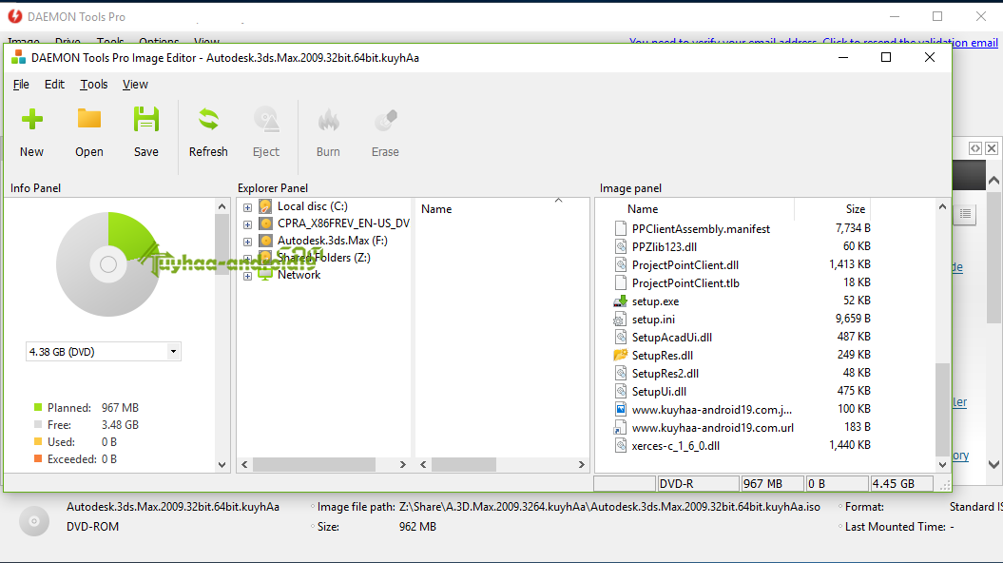Screen dimensions: 1003x563
Task: Click the Info Panel scrollbar up arrow
Action: click(x=222, y=206)
